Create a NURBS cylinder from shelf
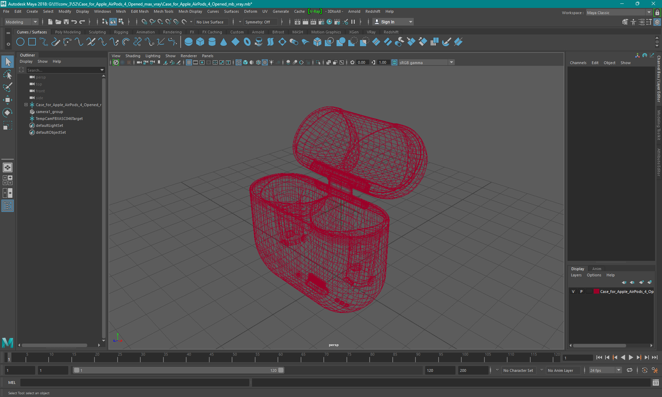This screenshot has height=397, width=662. point(212,42)
